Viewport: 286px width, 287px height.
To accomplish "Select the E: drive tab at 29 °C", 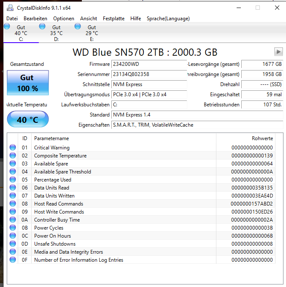I will tap(92, 33).
